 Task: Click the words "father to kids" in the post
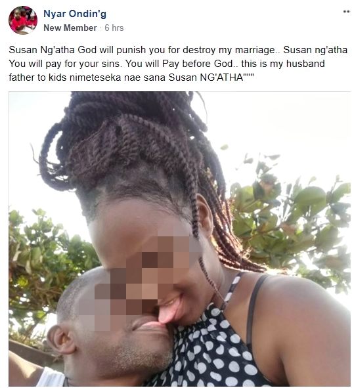[37, 77]
